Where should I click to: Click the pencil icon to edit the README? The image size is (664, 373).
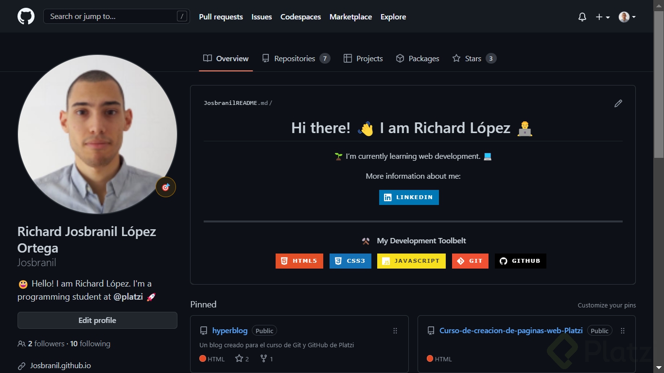point(618,103)
